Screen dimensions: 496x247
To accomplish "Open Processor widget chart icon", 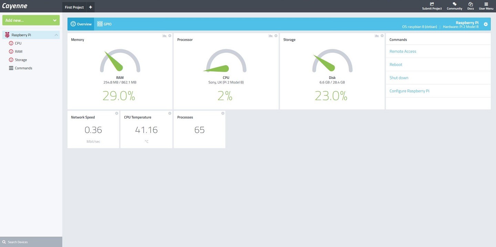I will point(271,36).
